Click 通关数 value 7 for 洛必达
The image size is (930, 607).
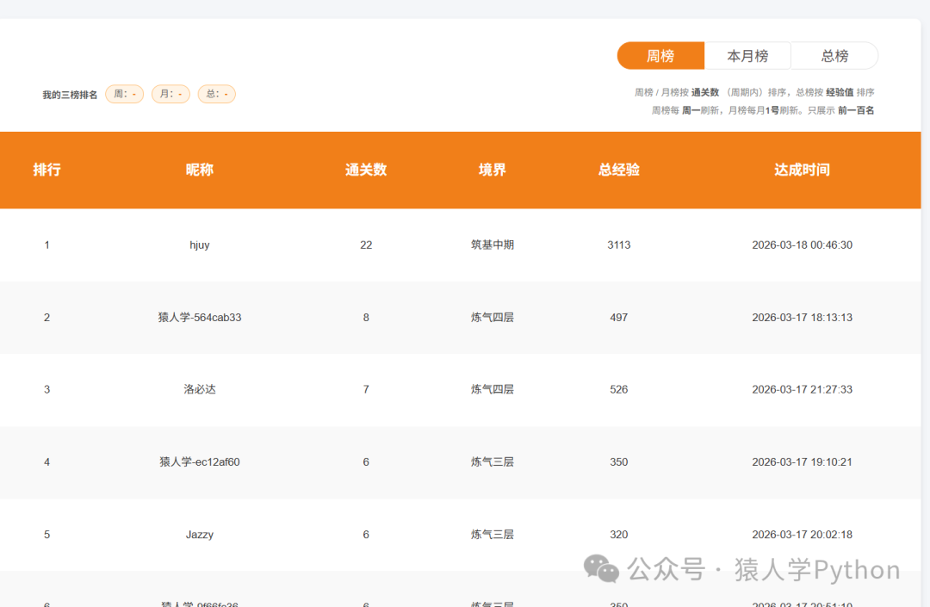point(366,389)
